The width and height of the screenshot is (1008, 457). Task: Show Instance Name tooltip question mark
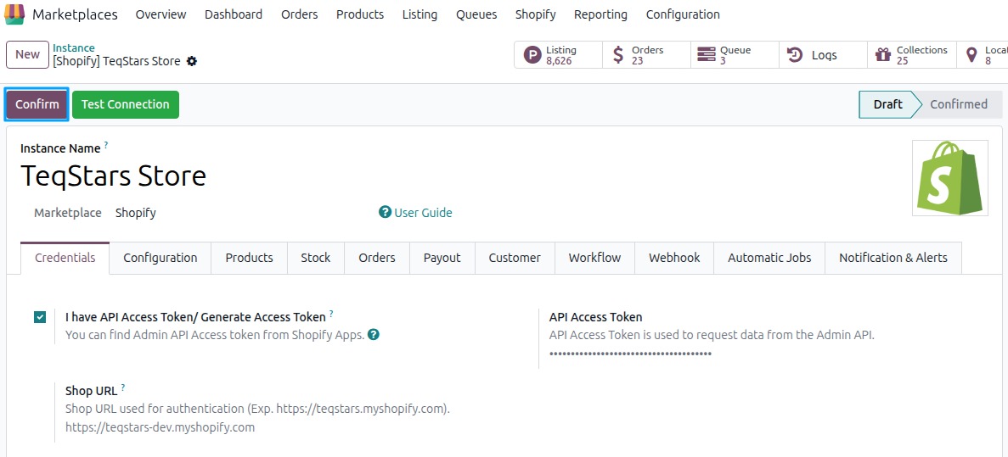[106, 146]
